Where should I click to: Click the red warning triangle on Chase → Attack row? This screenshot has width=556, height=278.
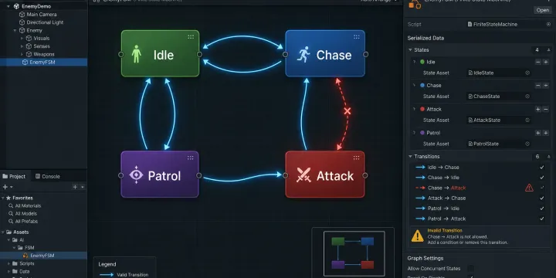529,188
